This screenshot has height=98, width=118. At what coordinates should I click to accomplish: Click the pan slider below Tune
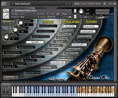coord(85,17)
